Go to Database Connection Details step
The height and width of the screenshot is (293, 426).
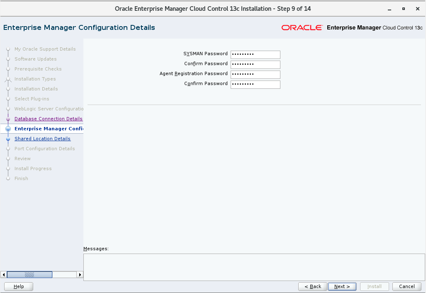click(49, 119)
